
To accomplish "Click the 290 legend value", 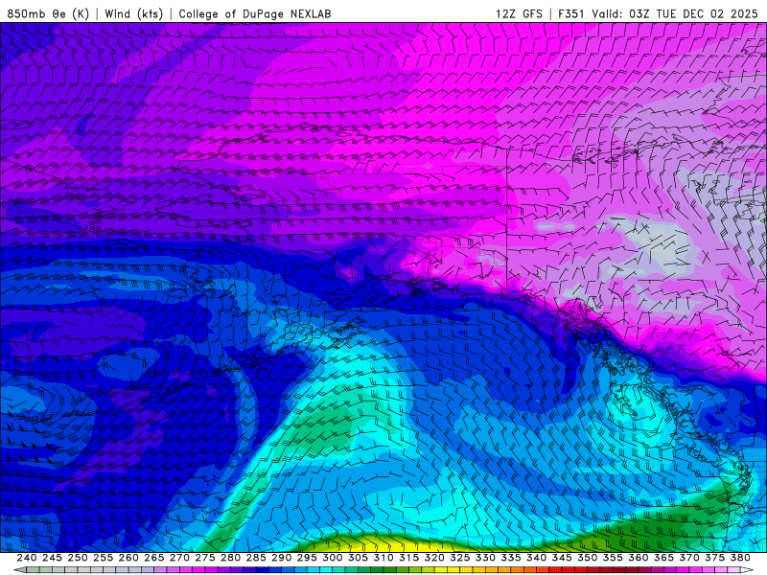I will [281, 558].
